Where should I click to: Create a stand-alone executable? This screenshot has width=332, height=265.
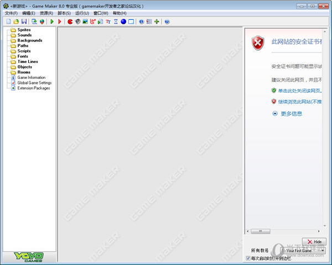coord(34,22)
